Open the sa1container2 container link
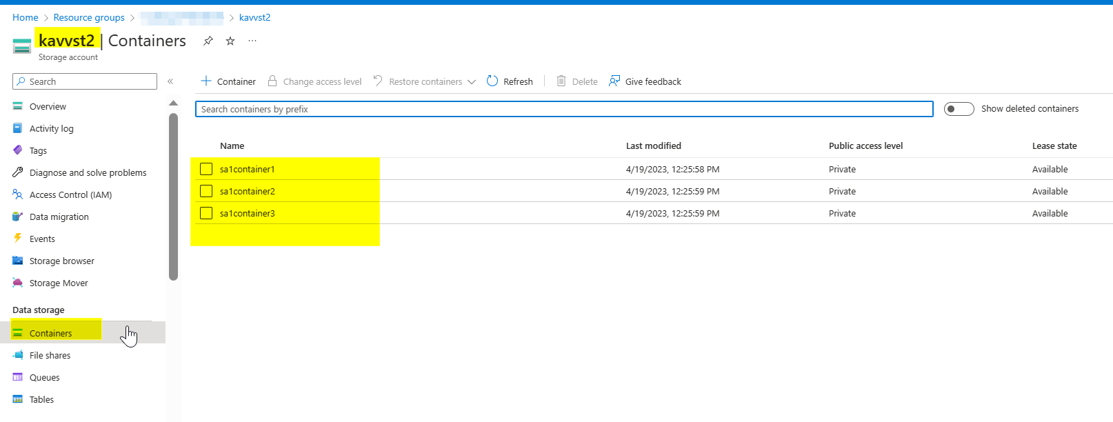The image size is (1113, 422). 248,191
